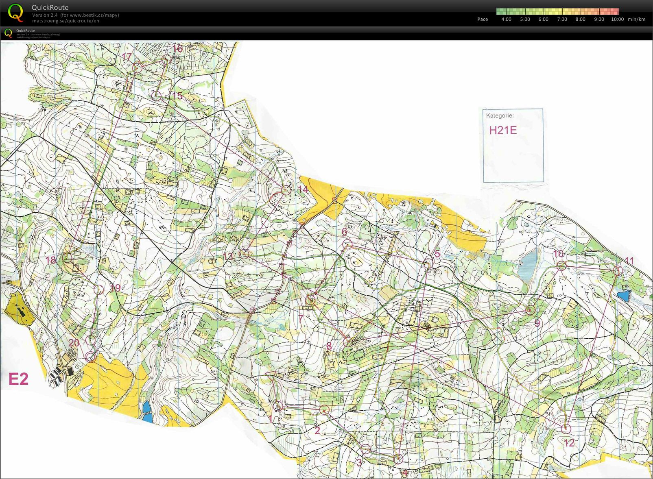Select control circle 11 on the map
Screen dimensions: 653x479
click(x=618, y=270)
